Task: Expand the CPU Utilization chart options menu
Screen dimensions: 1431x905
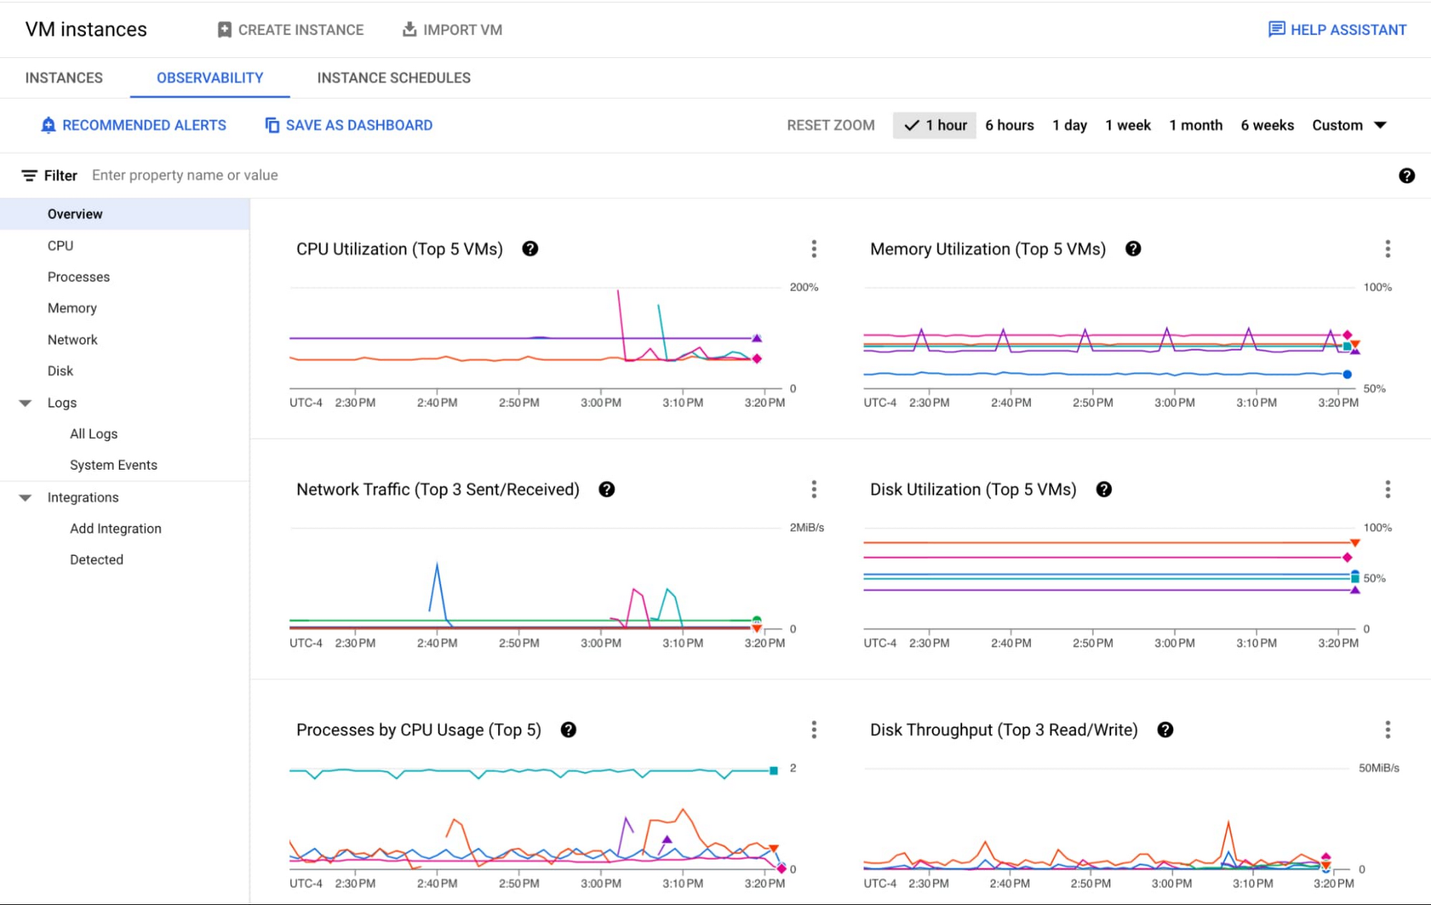Action: pyautogui.click(x=814, y=249)
